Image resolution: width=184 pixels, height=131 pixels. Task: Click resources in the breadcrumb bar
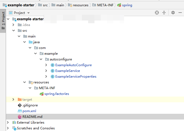[x=78, y=5]
